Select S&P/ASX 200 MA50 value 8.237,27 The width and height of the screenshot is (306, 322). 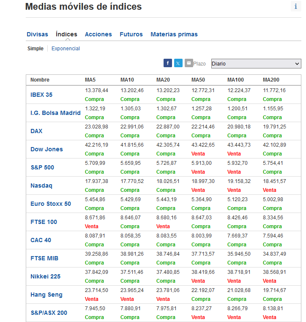(x=202, y=308)
